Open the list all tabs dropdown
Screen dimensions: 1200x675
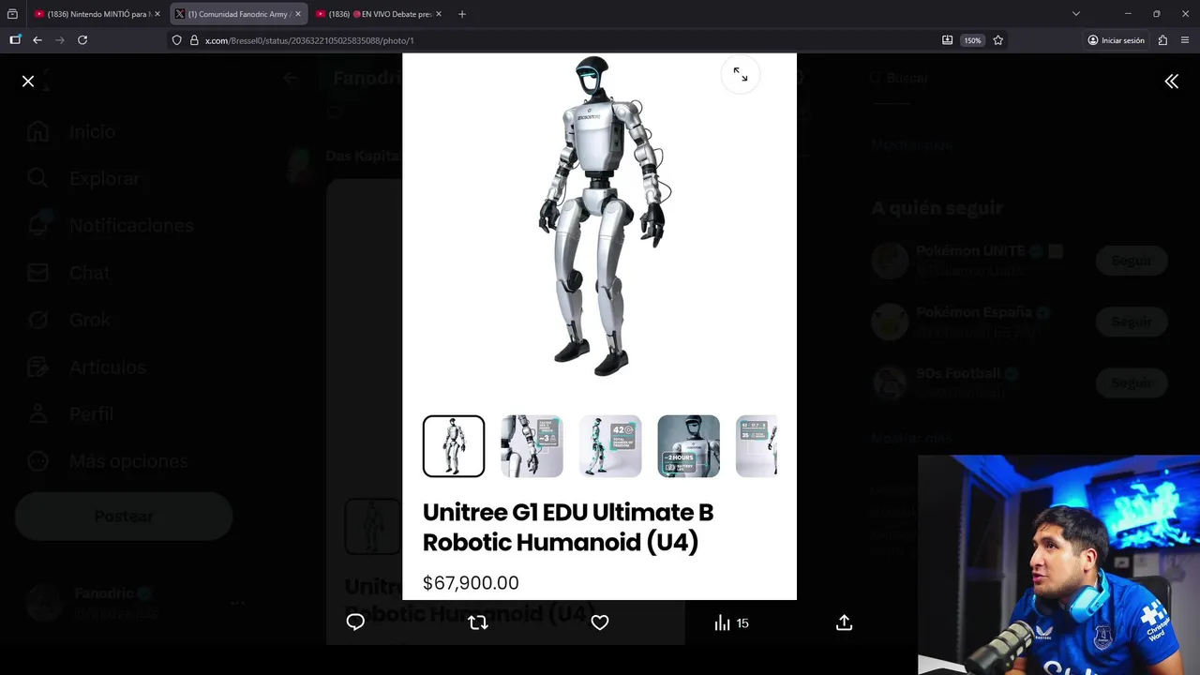pos(1075,14)
